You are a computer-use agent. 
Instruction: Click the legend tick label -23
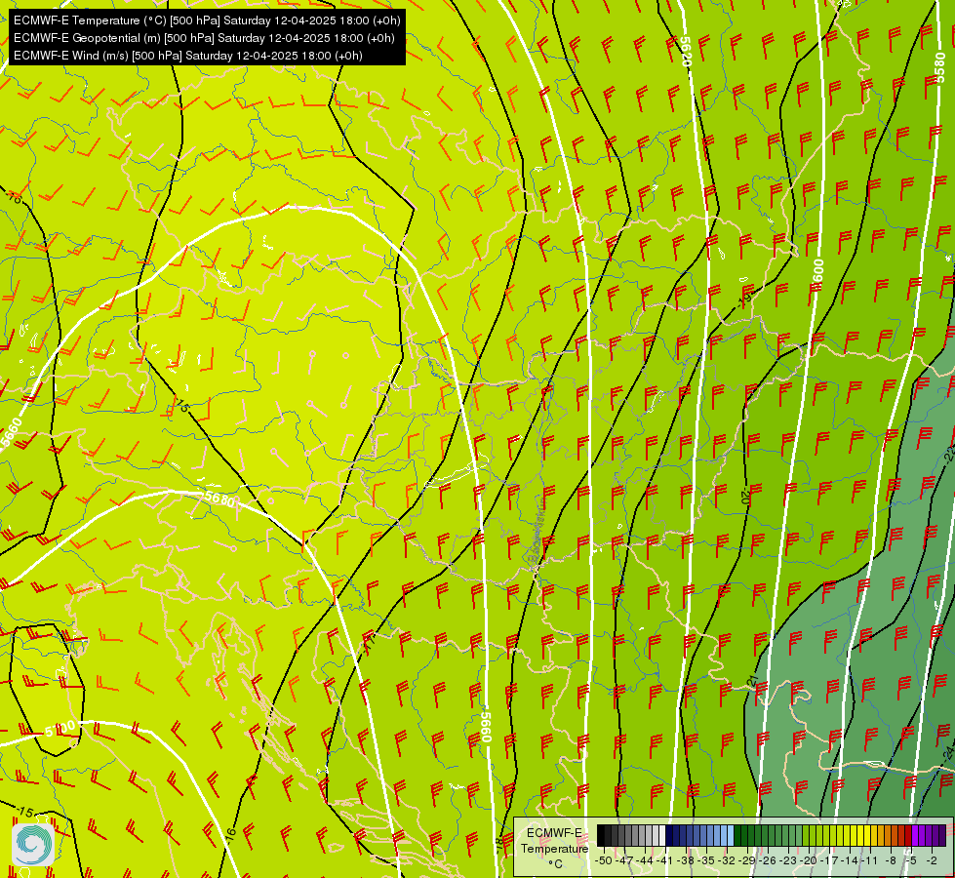coord(788,860)
